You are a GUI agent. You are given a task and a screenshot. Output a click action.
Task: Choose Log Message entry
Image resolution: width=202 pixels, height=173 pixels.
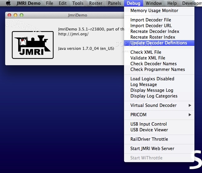(x=159, y=85)
